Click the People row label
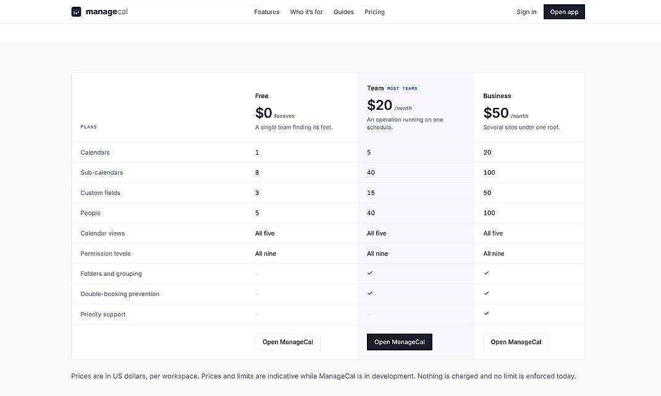The image size is (661, 396). [90, 213]
